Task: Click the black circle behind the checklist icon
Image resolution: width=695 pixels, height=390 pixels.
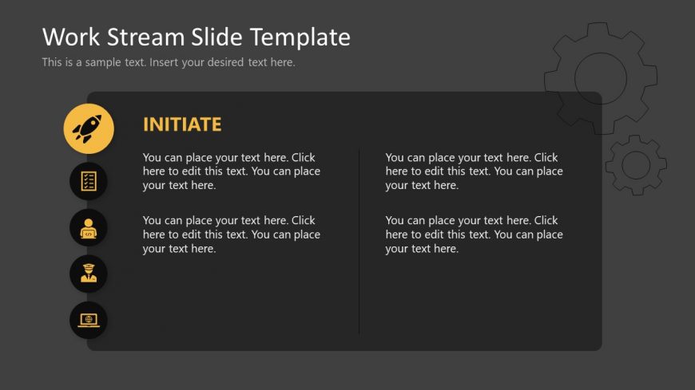Action: (x=89, y=181)
